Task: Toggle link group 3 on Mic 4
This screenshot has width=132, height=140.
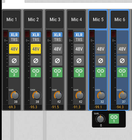Action: point(79,73)
